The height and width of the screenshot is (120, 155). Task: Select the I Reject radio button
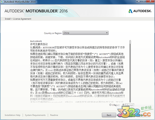[110, 105]
